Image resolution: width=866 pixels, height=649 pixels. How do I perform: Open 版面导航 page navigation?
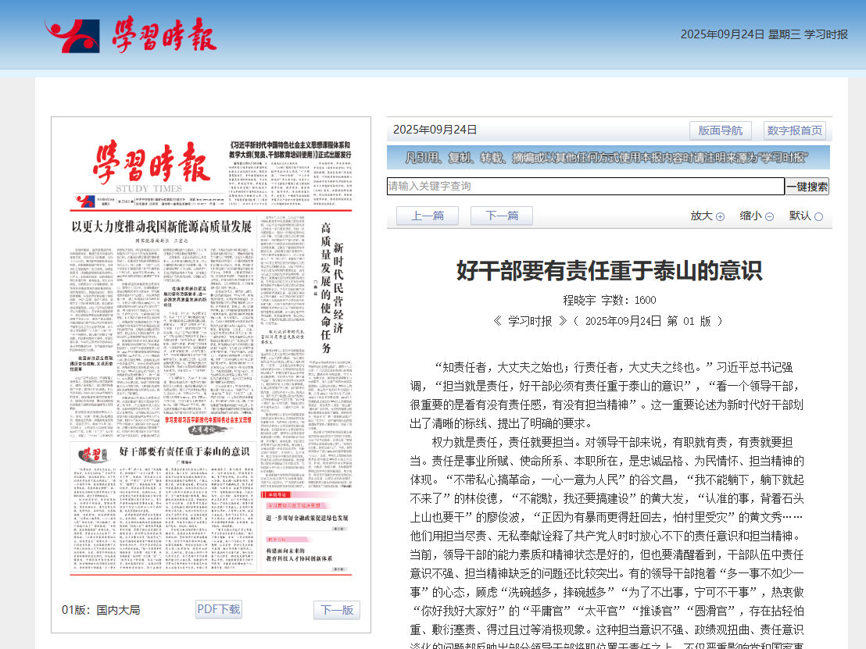[720, 130]
